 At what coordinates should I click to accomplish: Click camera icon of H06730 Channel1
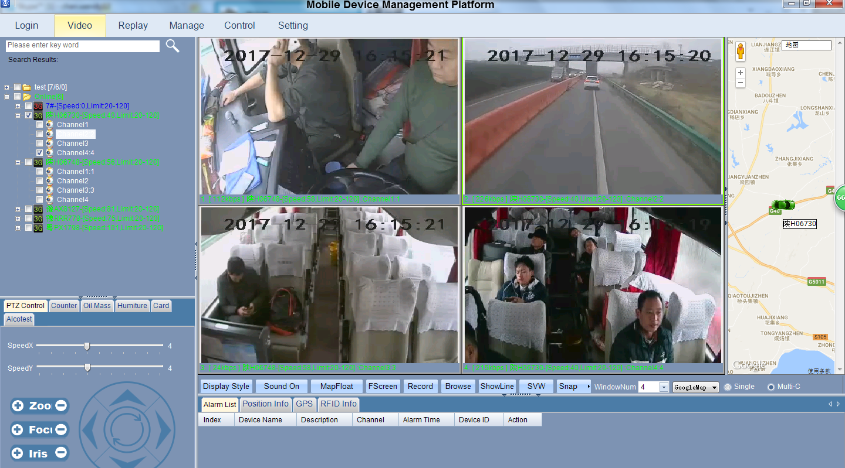coord(50,125)
